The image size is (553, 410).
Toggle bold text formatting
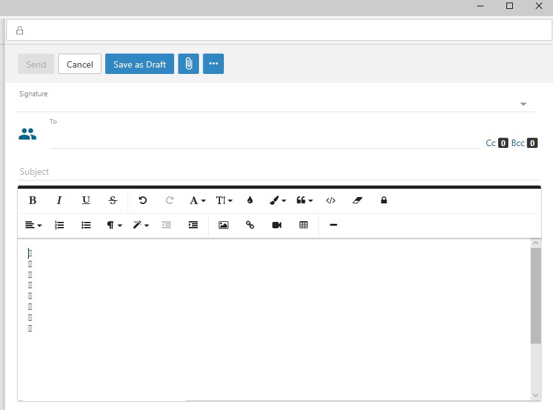tap(33, 200)
